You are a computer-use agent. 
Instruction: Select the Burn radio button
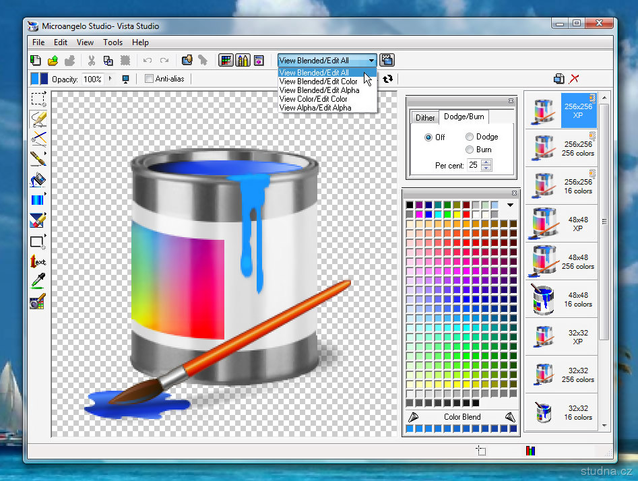click(470, 150)
